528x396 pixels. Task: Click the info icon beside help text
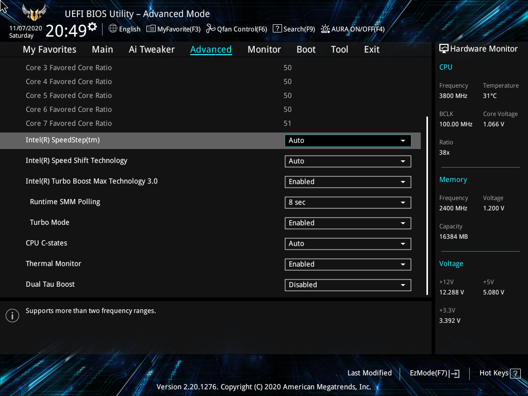(x=12, y=316)
